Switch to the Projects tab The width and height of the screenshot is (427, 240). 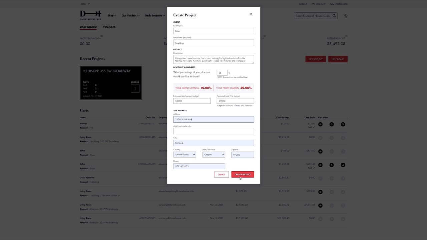pyautogui.click(x=109, y=27)
